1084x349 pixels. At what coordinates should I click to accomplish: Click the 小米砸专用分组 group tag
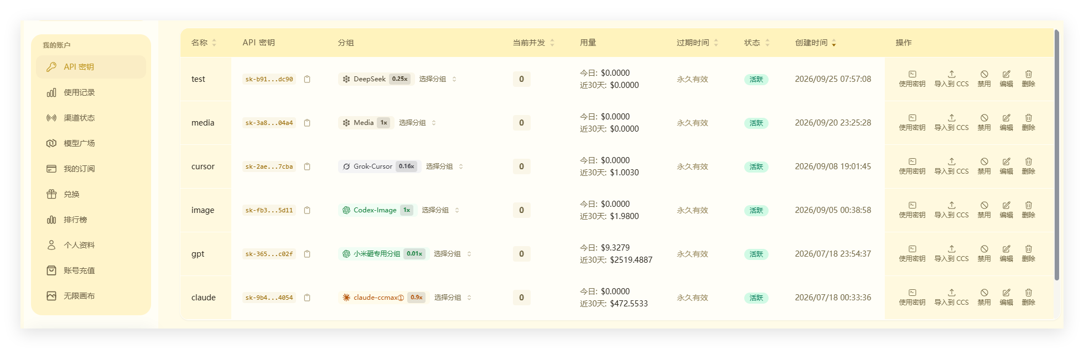click(x=383, y=254)
